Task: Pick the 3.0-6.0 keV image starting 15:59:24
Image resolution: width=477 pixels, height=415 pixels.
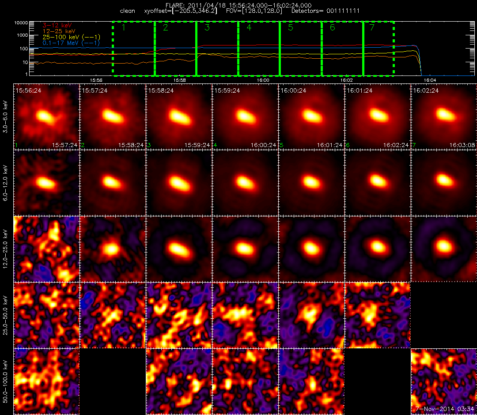Action: [245, 117]
